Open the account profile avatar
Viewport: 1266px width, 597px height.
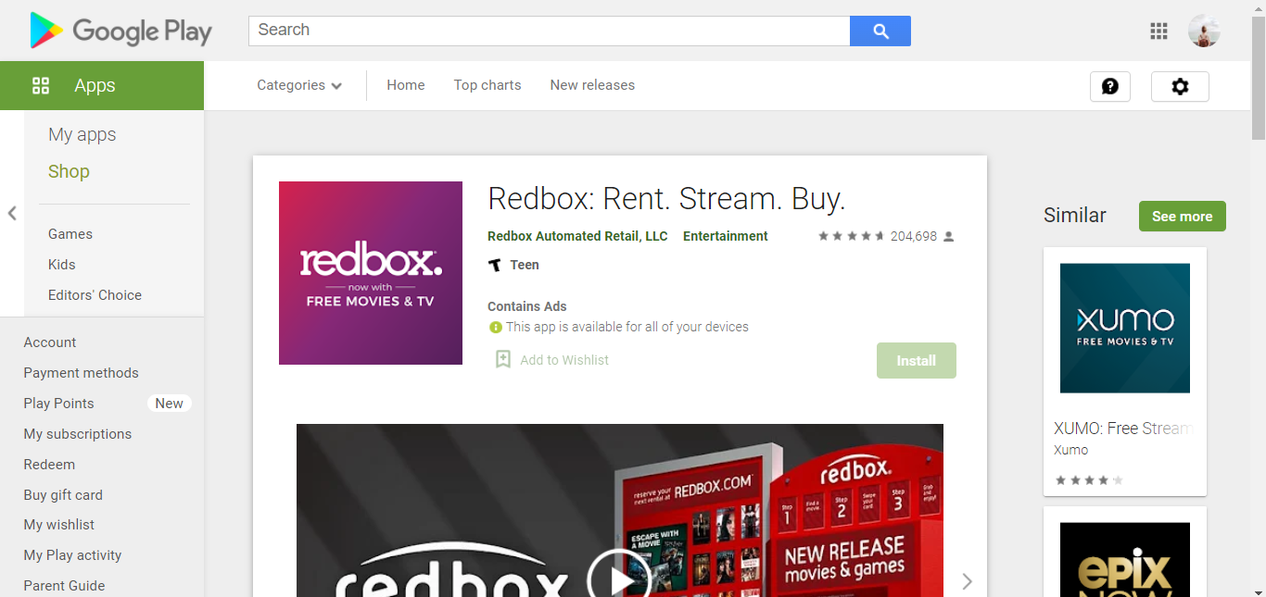coord(1204,31)
